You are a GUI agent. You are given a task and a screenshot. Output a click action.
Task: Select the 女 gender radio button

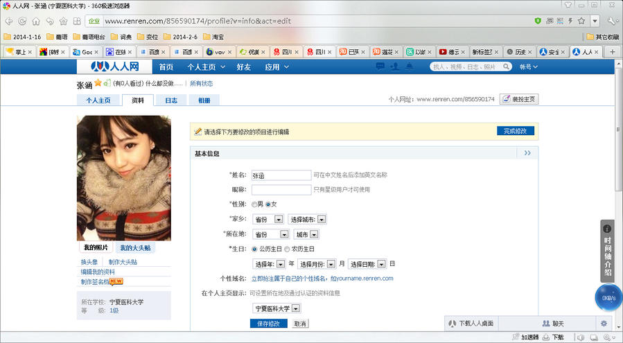267,204
